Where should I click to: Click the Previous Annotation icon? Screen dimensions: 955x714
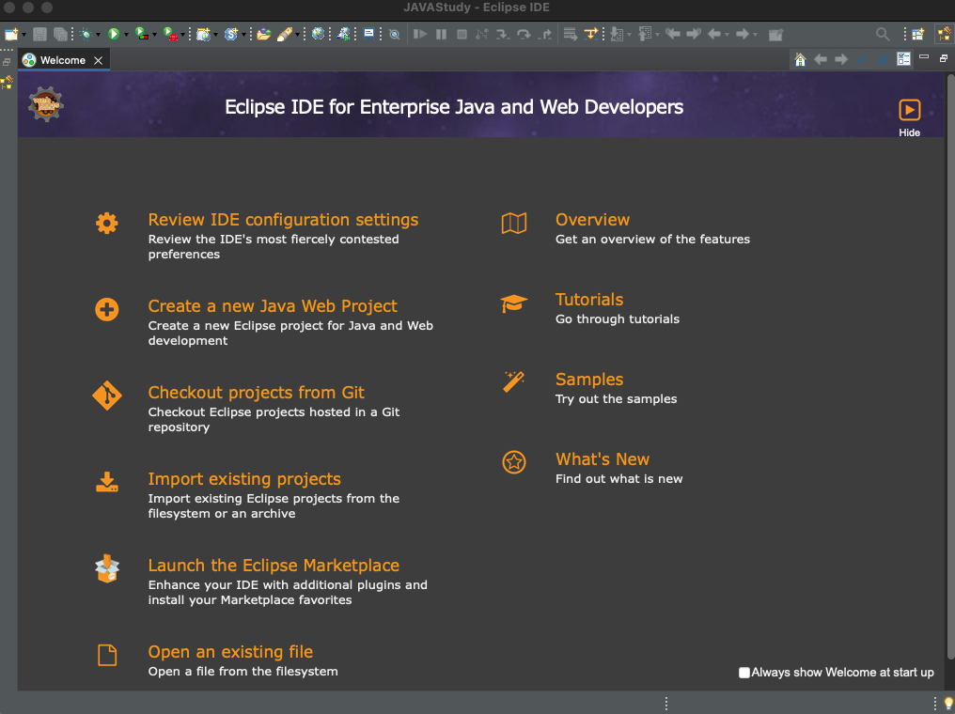click(x=645, y=34)
